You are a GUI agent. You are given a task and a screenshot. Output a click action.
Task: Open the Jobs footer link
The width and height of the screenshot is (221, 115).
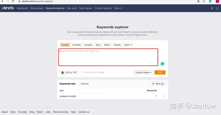coord(48,112)
